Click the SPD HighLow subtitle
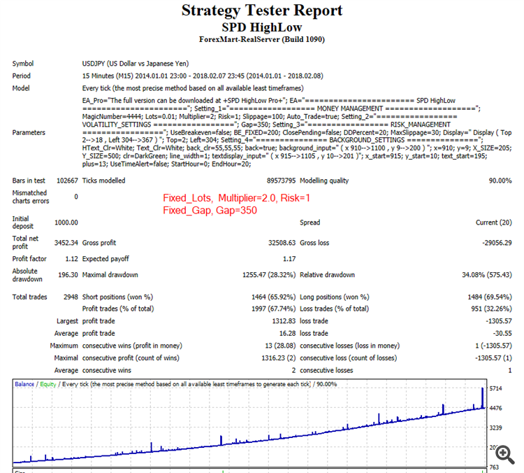 (262, 27)
